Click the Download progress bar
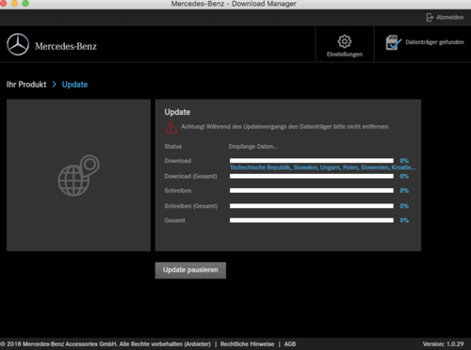The image size is (471, 350). point(312,161)
